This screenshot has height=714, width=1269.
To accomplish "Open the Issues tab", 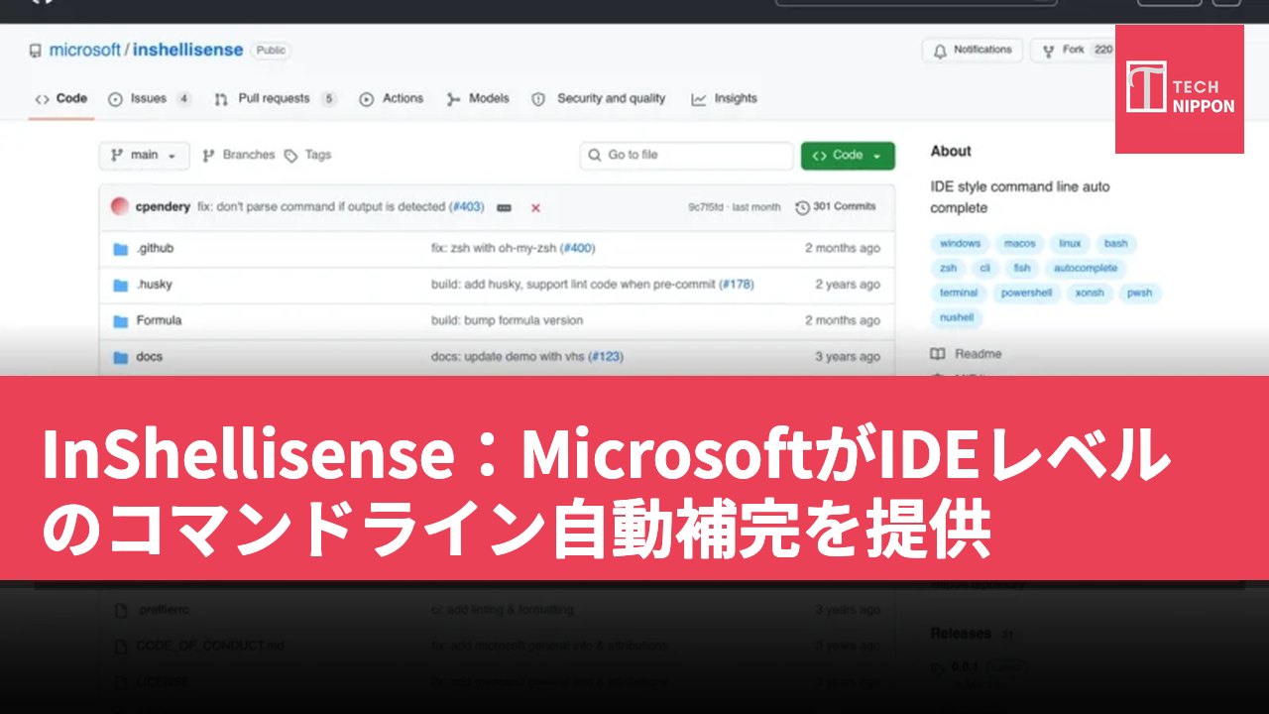I will coord(150,99).
